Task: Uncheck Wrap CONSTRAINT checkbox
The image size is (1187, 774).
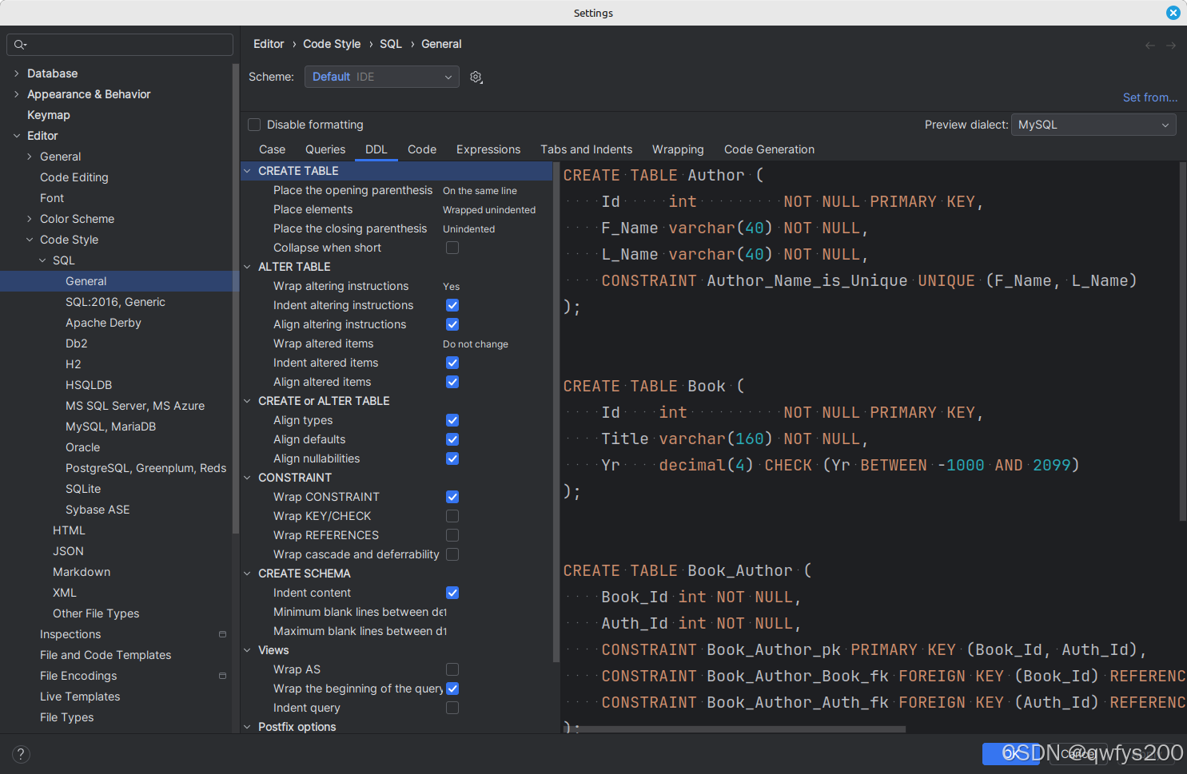Action: tap(452, 497)
